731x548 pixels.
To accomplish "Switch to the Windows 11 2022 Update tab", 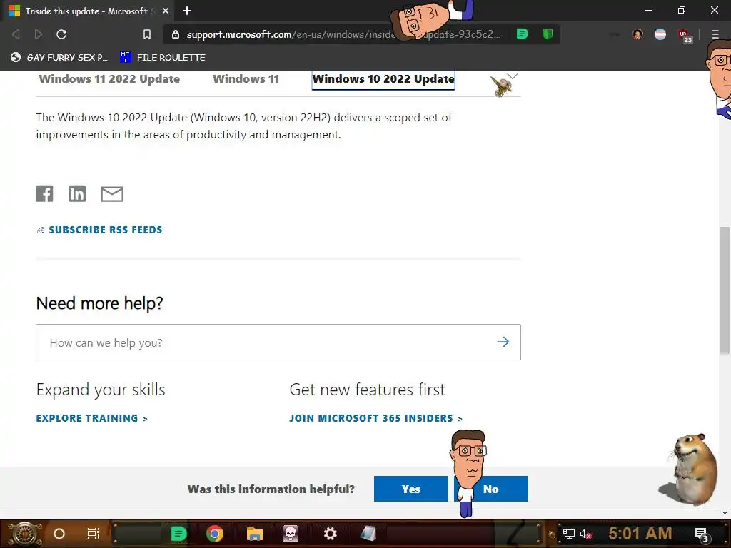I will pyautogui.click(x=109, y=78).
